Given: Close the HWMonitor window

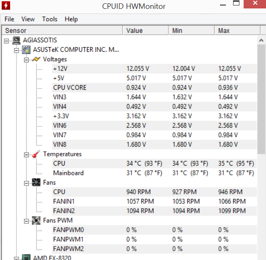Looking at the screenshot, I should [255, 3].
